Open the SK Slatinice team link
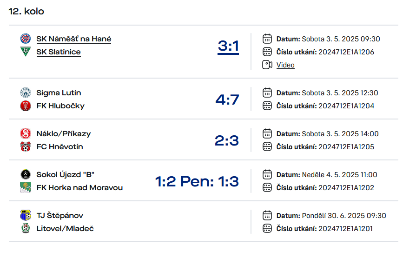The height and width of the screenshot is (265, 416). [x=59, y=52]
